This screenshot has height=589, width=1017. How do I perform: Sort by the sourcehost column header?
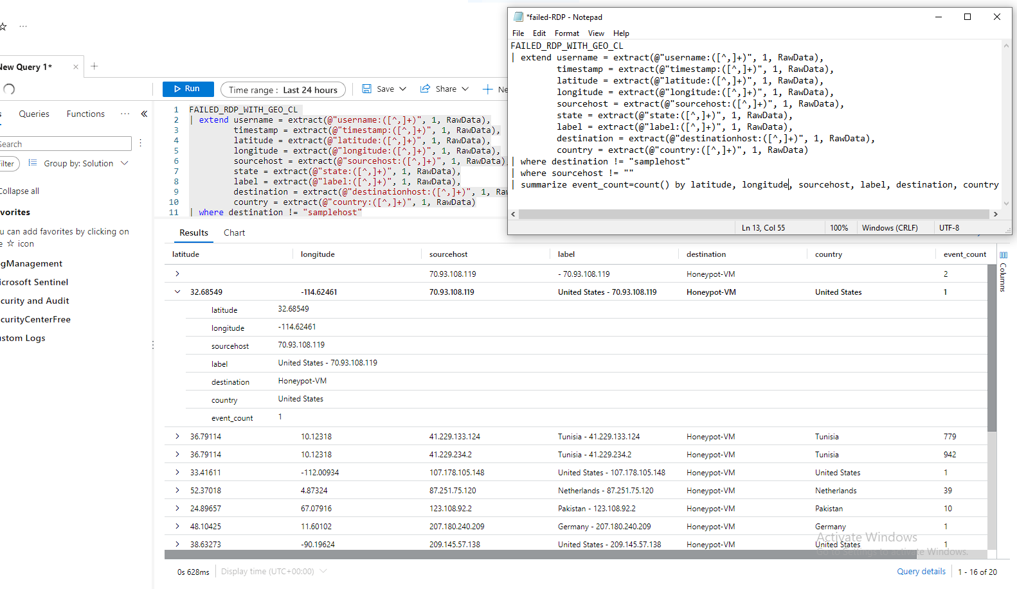449,254
